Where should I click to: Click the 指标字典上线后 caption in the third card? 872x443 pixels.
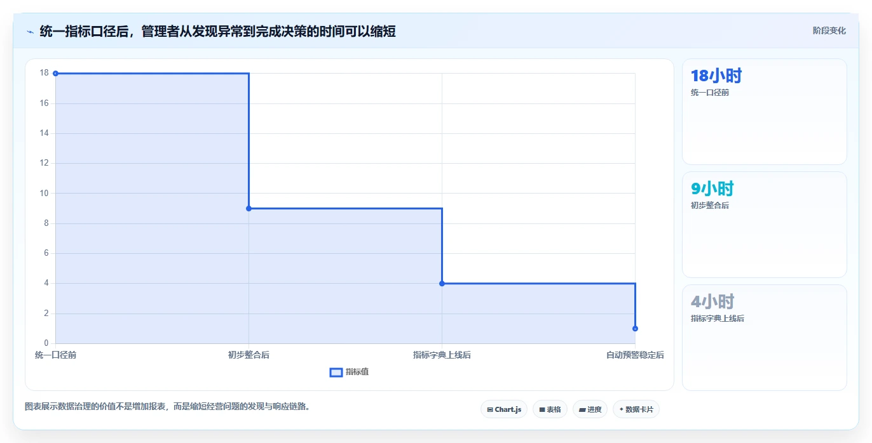point(718,319)
